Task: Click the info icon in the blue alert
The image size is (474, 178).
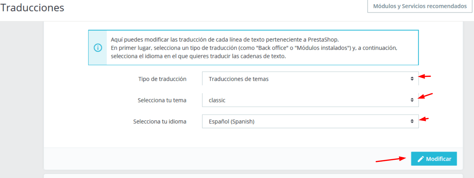Action: 98,48
